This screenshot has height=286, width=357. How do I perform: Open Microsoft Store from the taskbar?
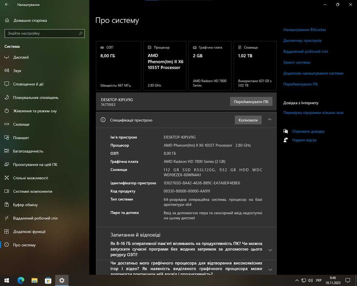point(48,280)
